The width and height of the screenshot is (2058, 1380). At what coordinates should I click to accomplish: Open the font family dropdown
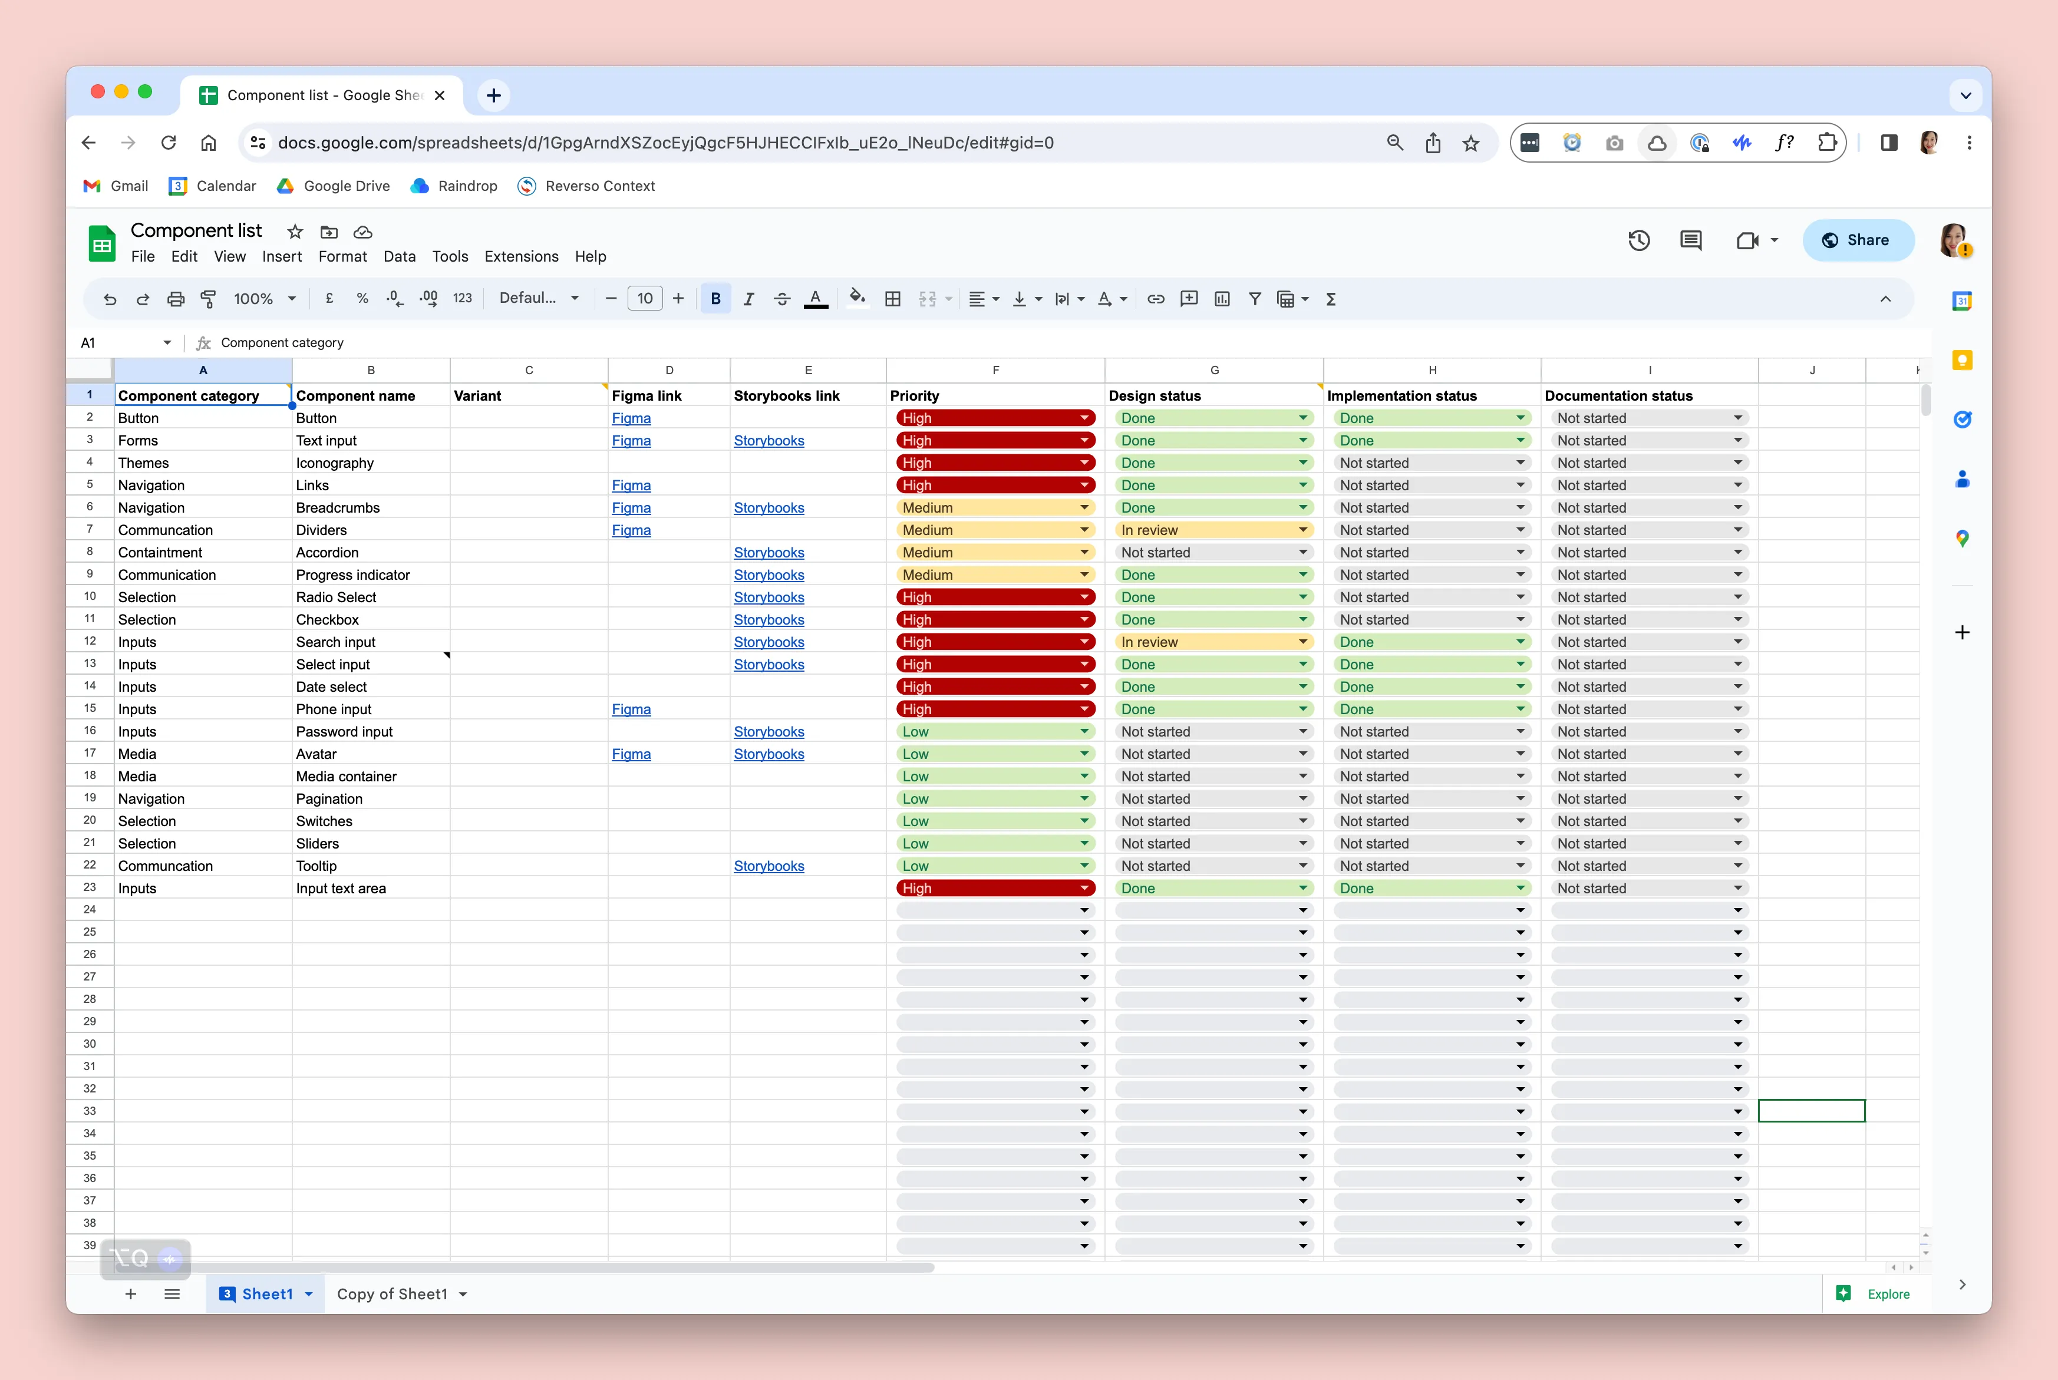click(x=539, y=298)
